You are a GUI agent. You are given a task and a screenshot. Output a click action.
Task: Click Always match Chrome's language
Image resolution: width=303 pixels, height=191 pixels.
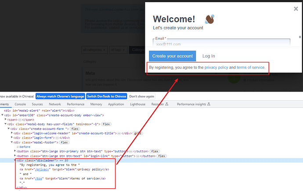[60, 96]
